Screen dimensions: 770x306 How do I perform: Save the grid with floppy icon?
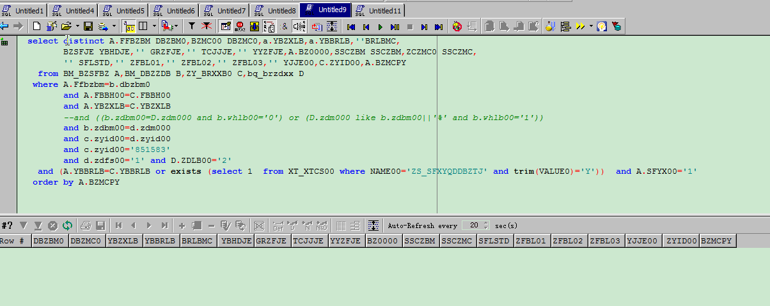pos(100,226)
